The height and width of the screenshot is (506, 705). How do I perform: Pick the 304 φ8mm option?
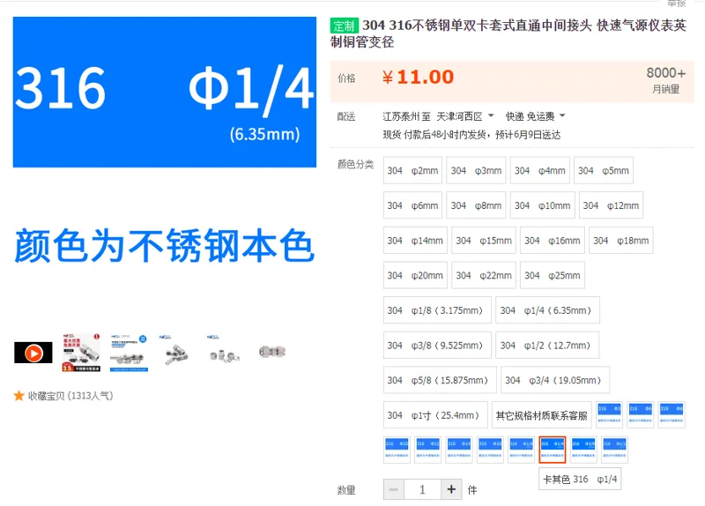point(476,205)
